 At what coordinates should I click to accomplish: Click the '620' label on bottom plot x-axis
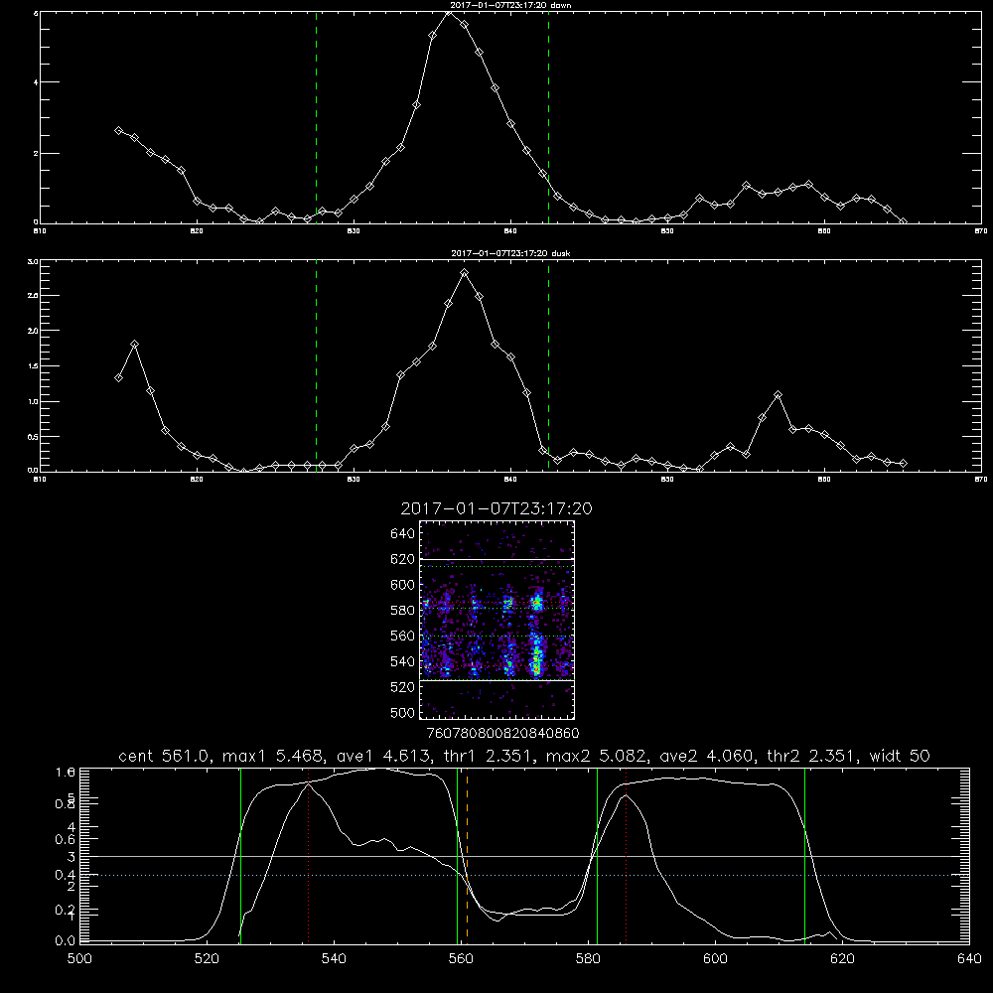pyautogui.click(x=842, y=959)
